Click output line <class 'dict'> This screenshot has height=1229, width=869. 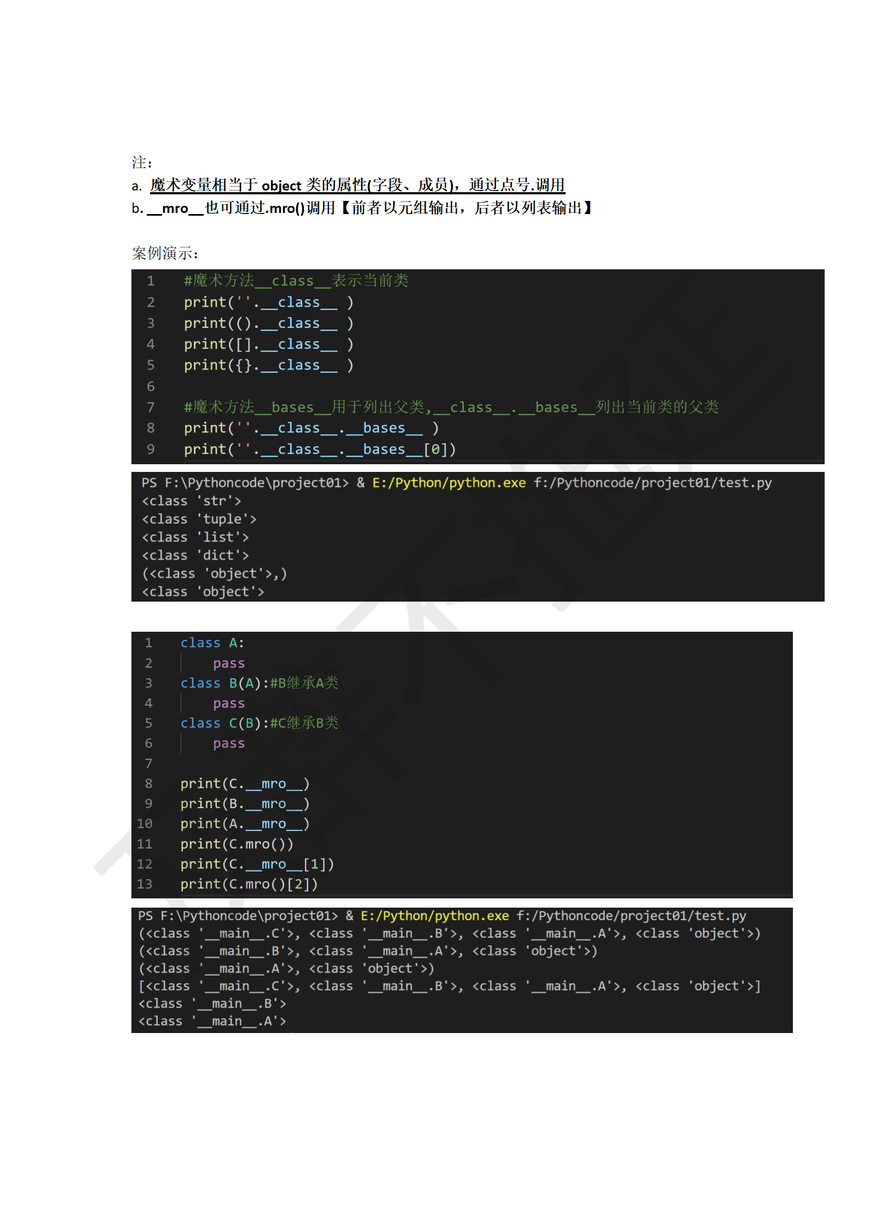pos(195,555)
